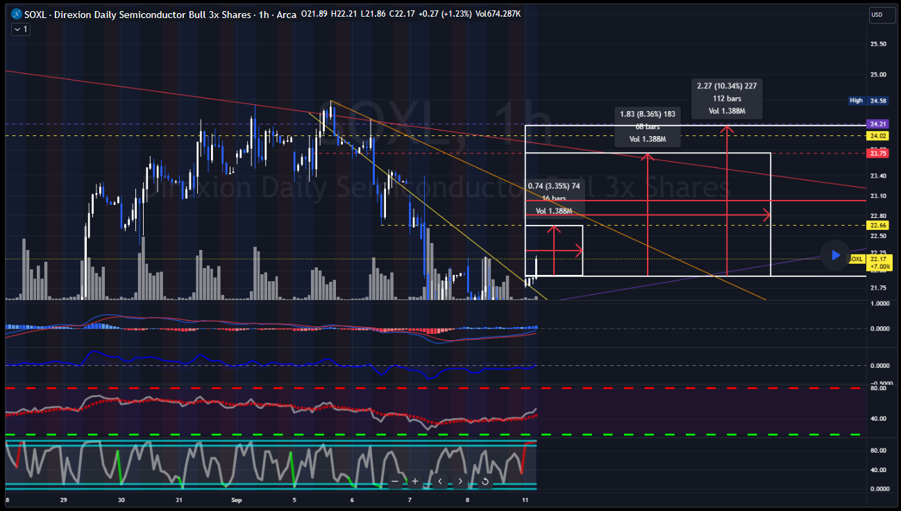Click the blue play go-to-realtime button
The image size is (901, 511).
point(835,255)
